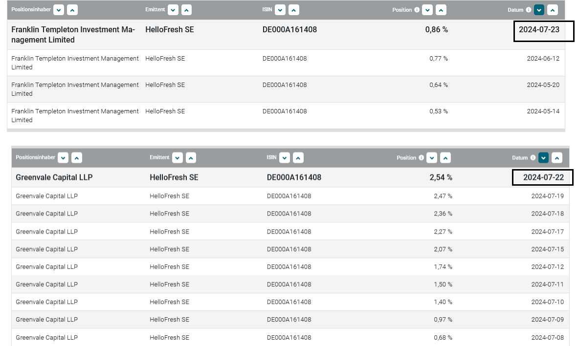Screen dimensions: 578x346
Task: Sort Position ascending in top table
Action: point(441,10)
